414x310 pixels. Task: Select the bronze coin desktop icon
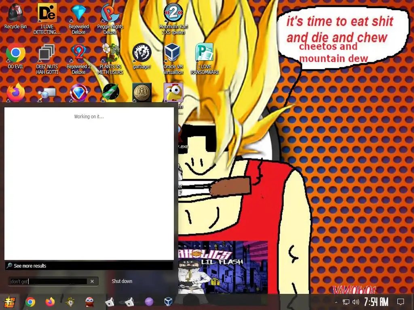pyautogui.click(x=142, y=92)
